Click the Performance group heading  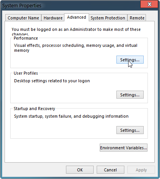tap(26, 38)
